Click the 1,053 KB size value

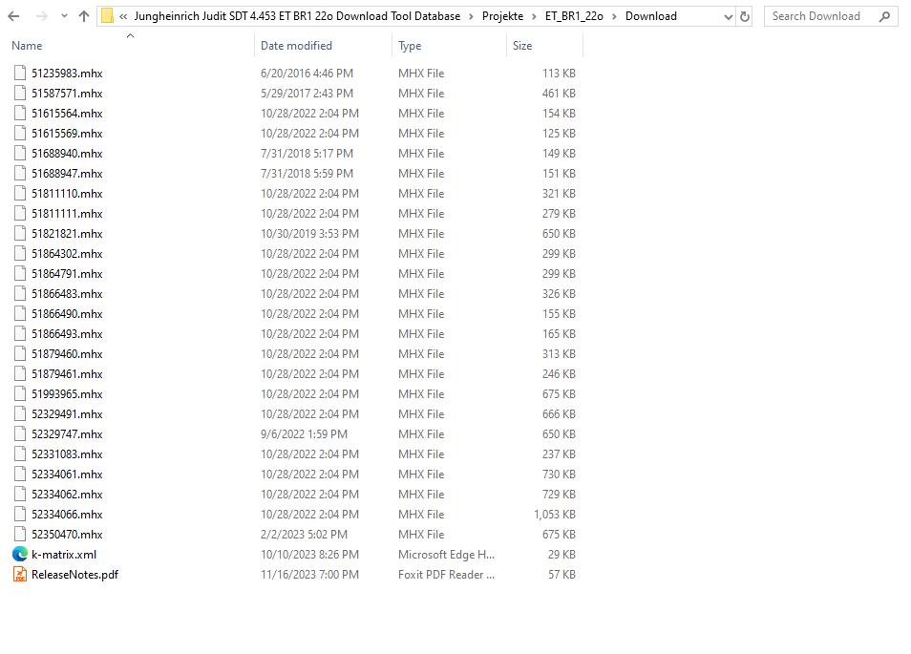pos(554,514)
